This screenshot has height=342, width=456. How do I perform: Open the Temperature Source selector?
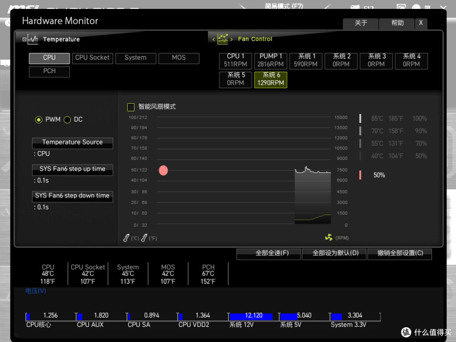pos(73,143)
